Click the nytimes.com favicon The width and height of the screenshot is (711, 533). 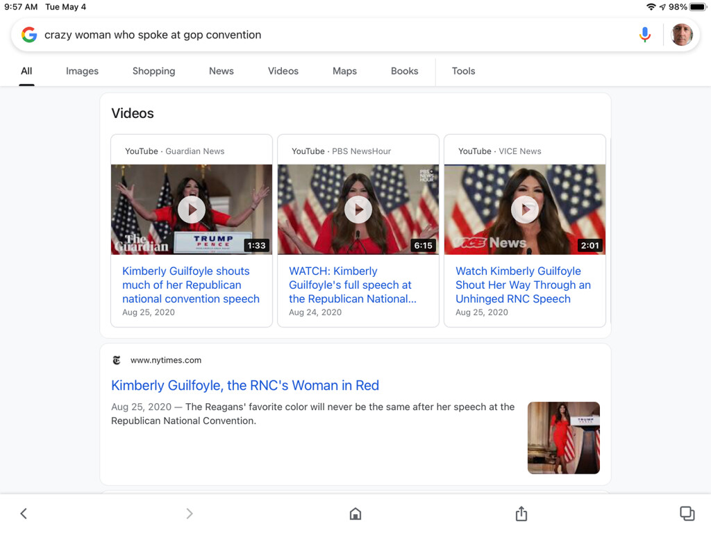(117, 360)
